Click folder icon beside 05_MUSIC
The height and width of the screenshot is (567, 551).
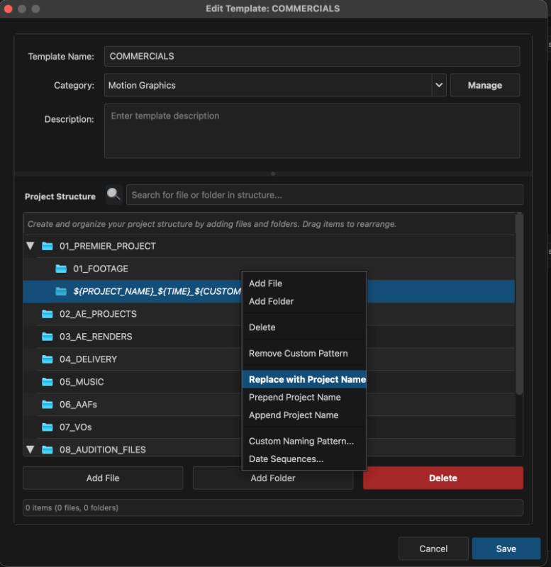(48, 382)
